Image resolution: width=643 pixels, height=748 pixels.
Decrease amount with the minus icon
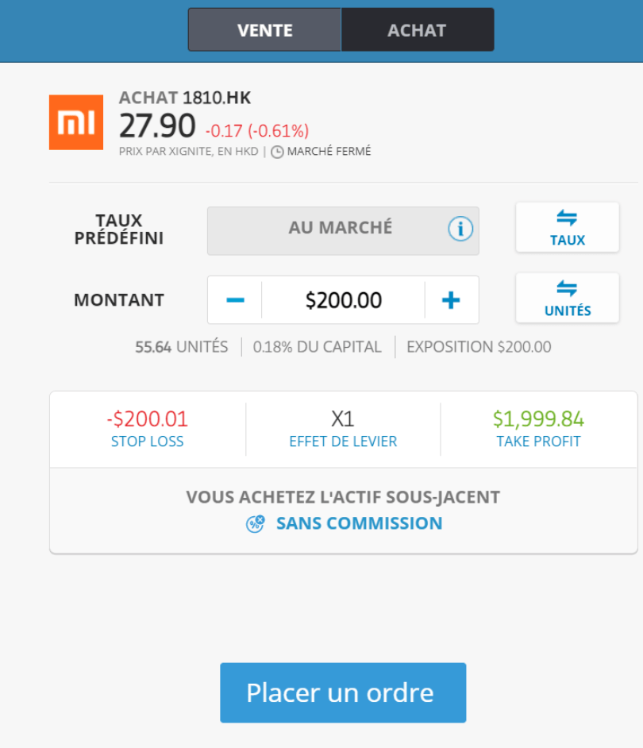click(235, 300)
